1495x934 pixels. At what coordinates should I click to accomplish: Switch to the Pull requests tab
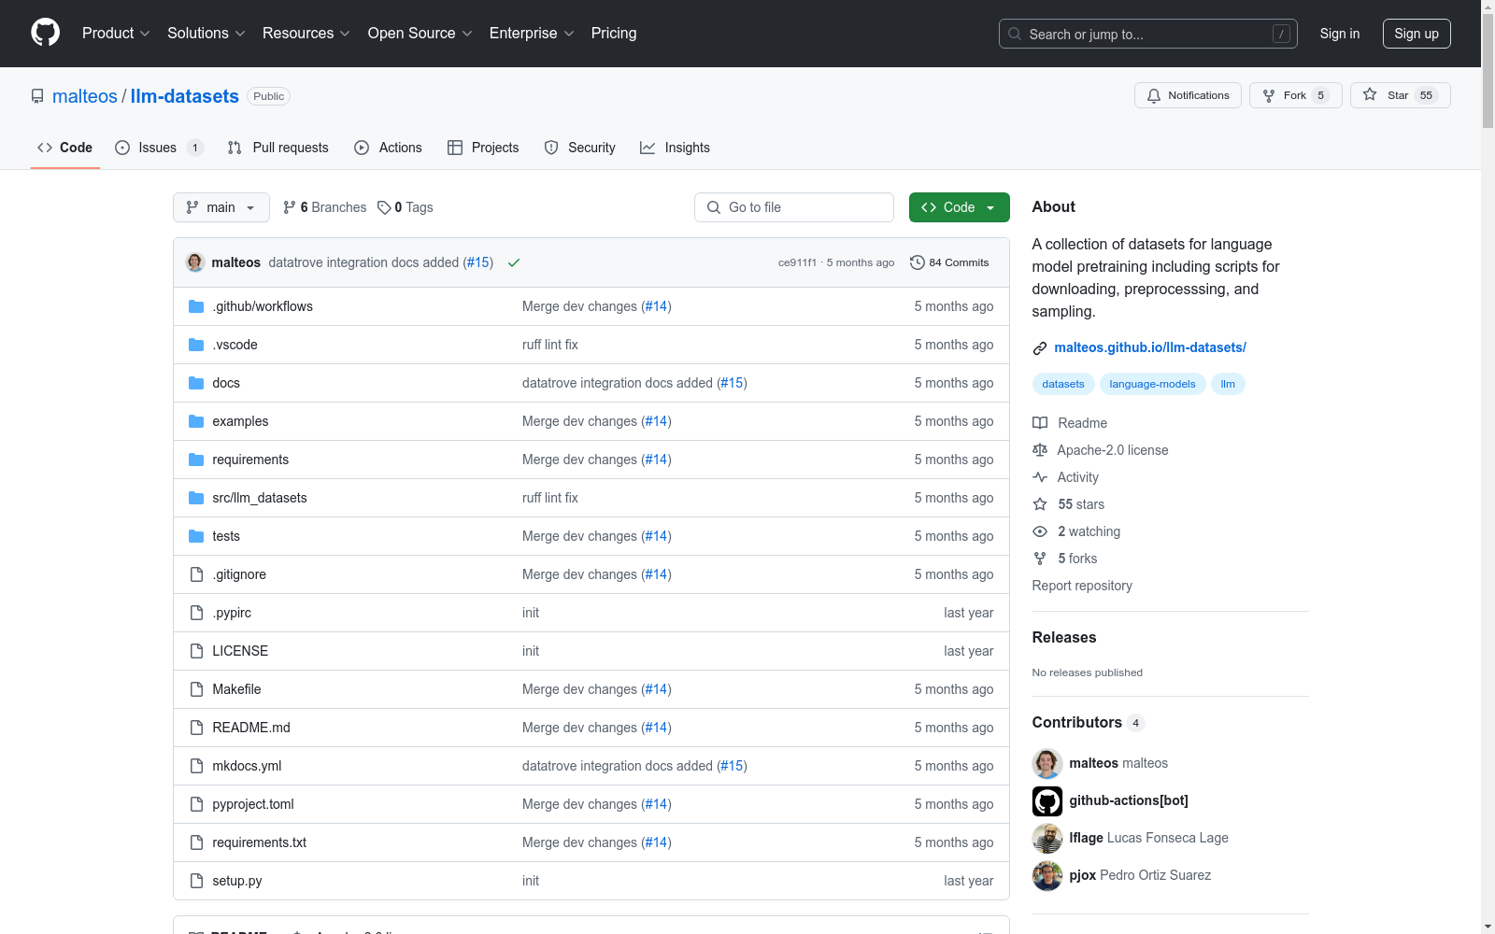278,148
